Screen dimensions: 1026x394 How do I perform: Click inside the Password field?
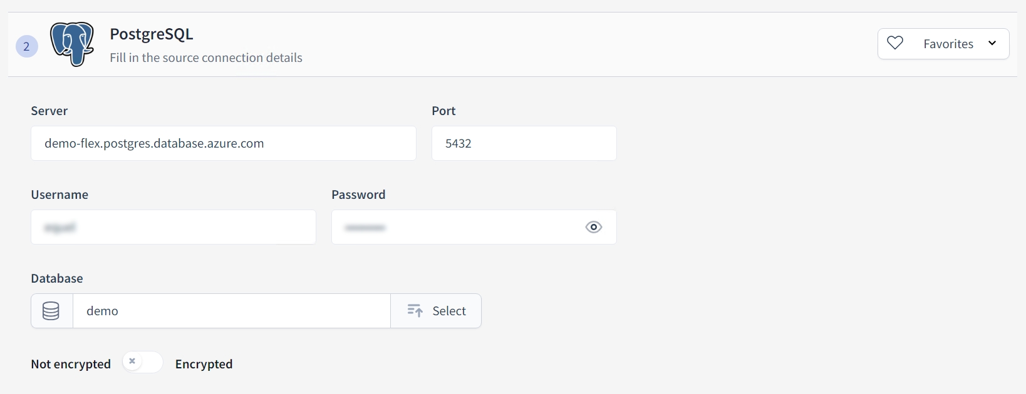tap(457, 227)
